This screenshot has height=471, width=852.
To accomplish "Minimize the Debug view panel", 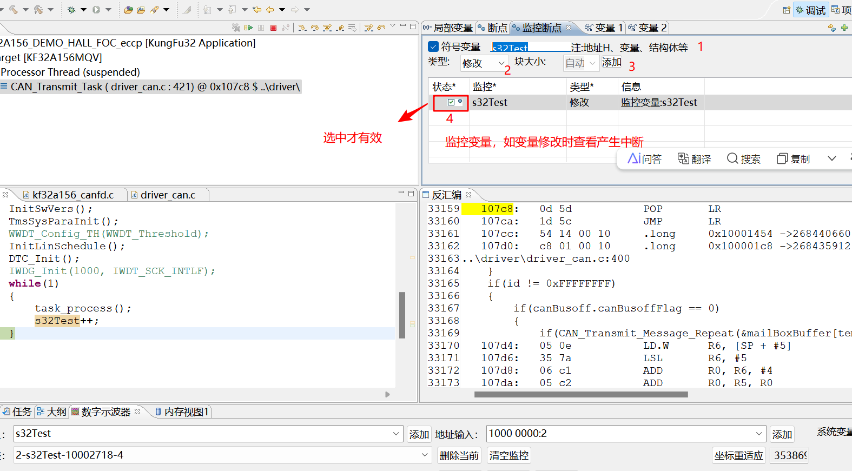I will click(402, 25).
